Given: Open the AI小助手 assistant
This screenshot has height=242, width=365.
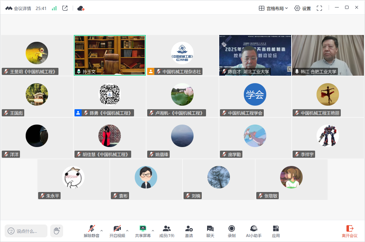Looking at the screenshot, I should tap(254, 231).
